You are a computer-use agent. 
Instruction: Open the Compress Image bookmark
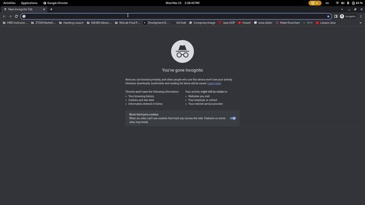click(x=202, y=23)
